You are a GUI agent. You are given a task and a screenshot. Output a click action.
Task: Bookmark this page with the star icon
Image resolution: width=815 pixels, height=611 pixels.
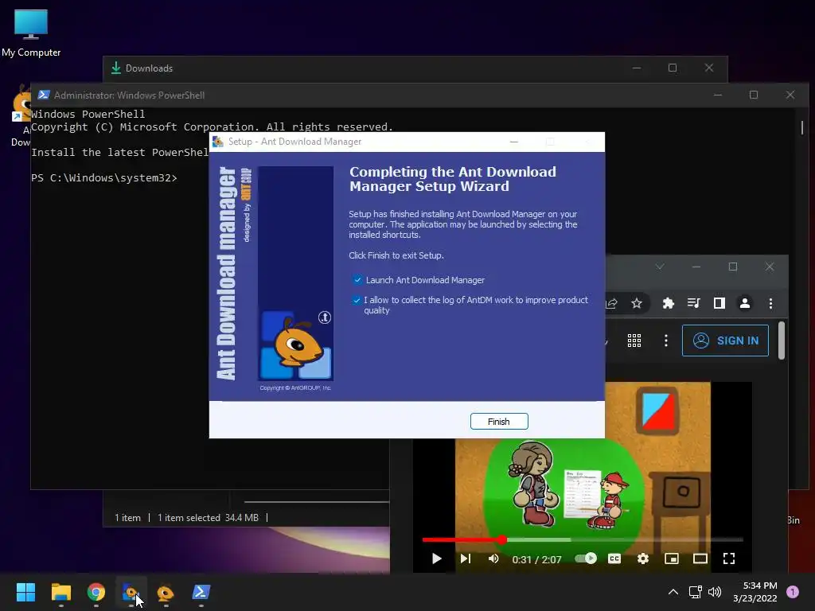[637, 303]
